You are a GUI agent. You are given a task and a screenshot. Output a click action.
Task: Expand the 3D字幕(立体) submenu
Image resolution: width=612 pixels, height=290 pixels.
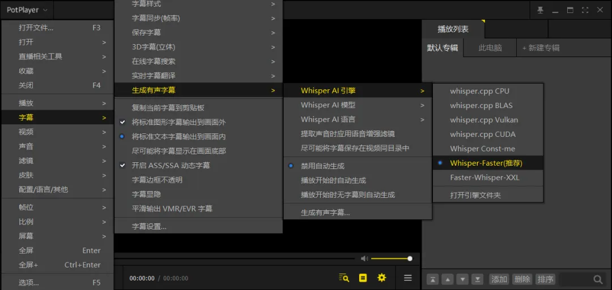[x=198, y=47]
